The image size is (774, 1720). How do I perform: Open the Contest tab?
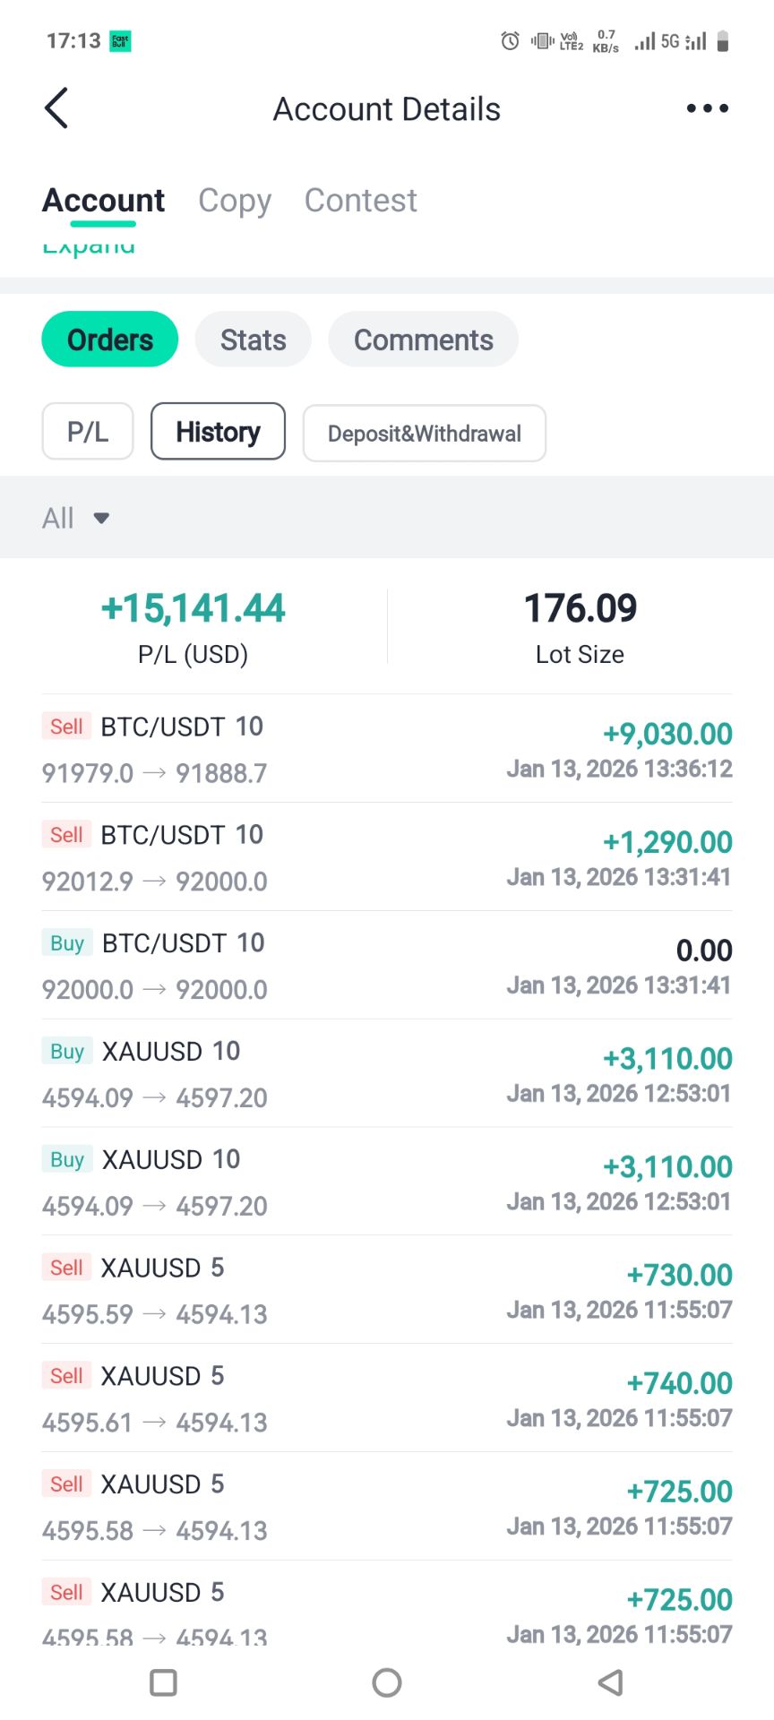click(360, 201)
